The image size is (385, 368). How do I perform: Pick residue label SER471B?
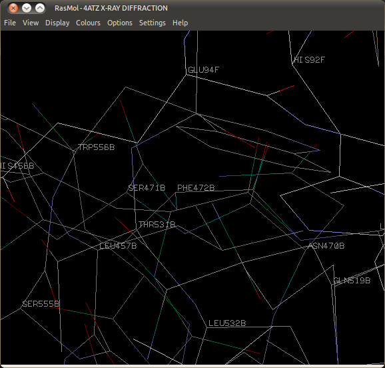[147, 188]
